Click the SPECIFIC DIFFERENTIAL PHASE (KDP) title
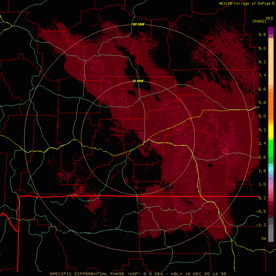Viewport: 276px width, 276px height. point(95,274)
